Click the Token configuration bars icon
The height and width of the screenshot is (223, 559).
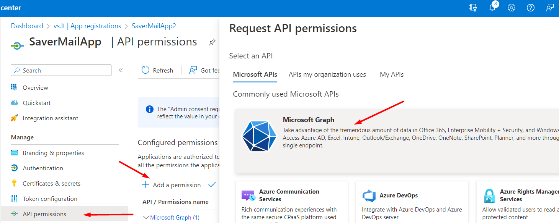click(x=14, y=199)
